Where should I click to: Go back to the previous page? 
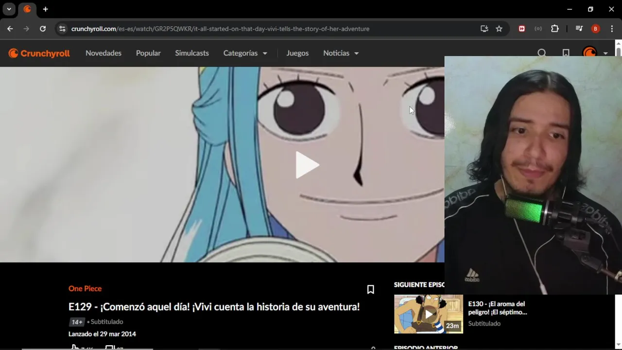10,29
